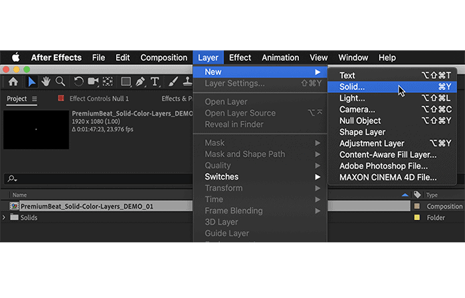Select the Pen tool
The image size is (465, 298).
140,82
